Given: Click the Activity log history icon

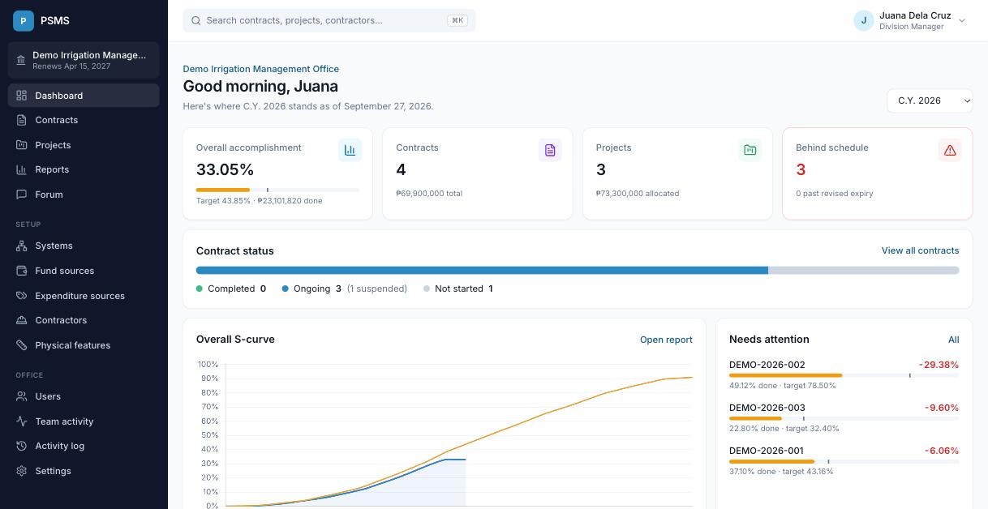Looking at the screenshot, I should [22, 446].
